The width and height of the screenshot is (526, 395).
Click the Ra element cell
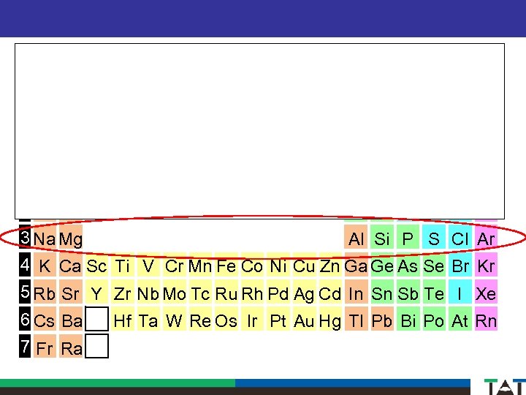pyautogui.click(x=71, y=346)
